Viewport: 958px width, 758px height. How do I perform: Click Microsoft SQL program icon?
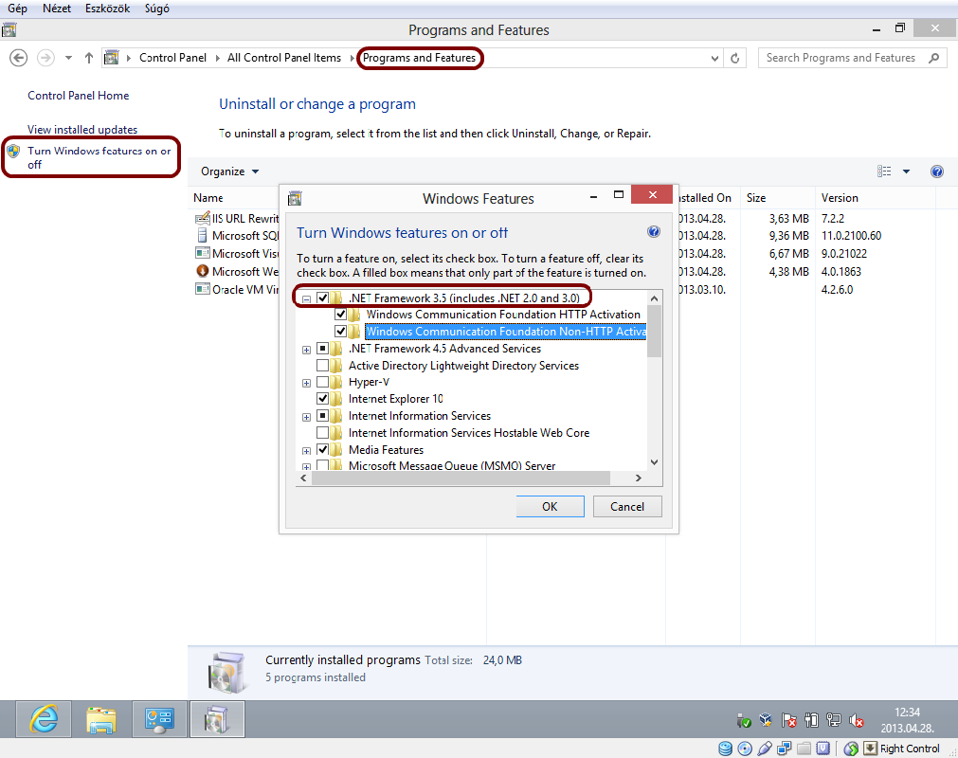pos(202,235)
